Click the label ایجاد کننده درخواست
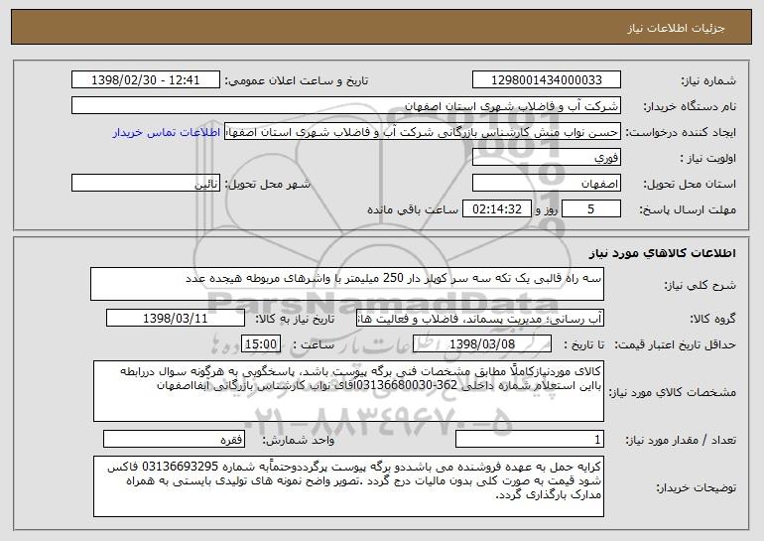 tap(681, 133)
